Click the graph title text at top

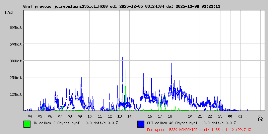[122, 6]
